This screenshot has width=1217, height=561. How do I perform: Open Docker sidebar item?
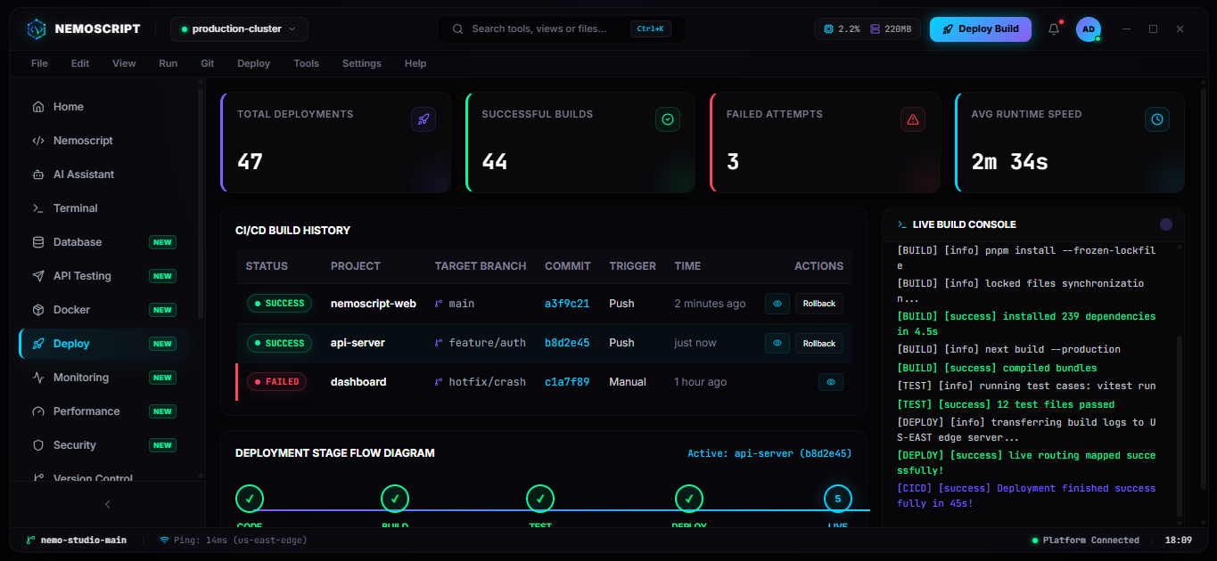(x=103, y=310)
